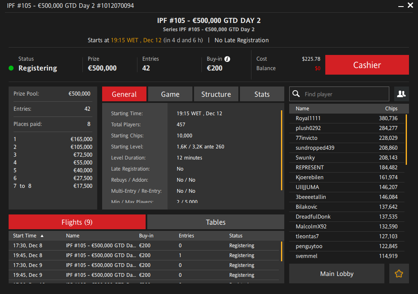Open the Structure tab

click(216, 94)
